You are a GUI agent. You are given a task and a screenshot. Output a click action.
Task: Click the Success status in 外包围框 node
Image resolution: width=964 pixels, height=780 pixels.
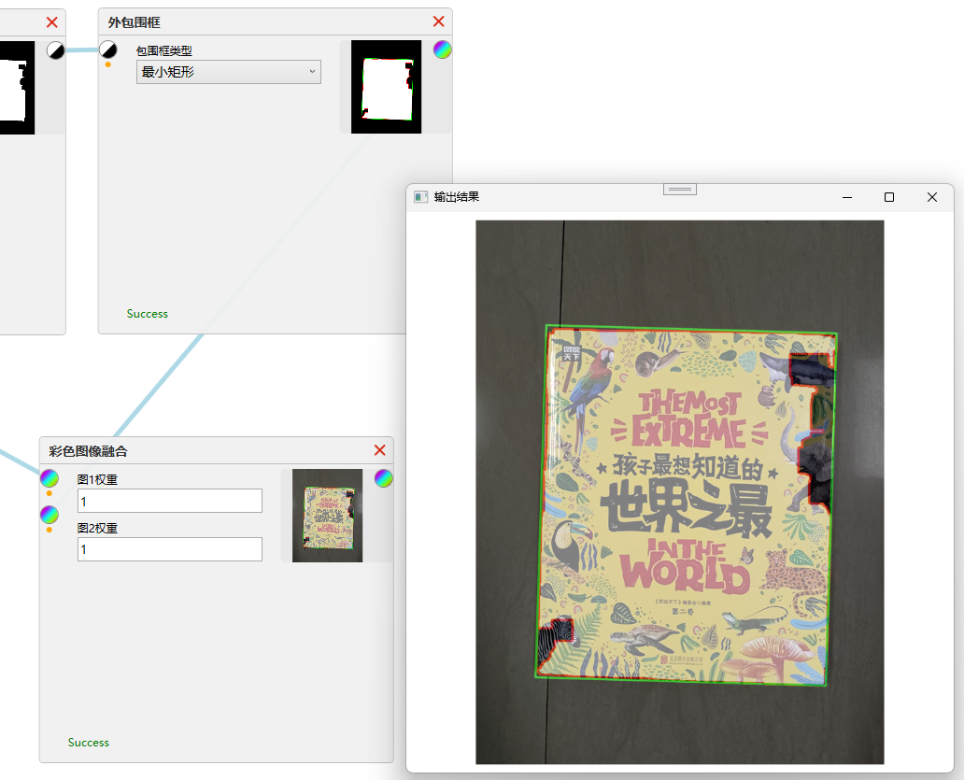(x=147, y=314)
